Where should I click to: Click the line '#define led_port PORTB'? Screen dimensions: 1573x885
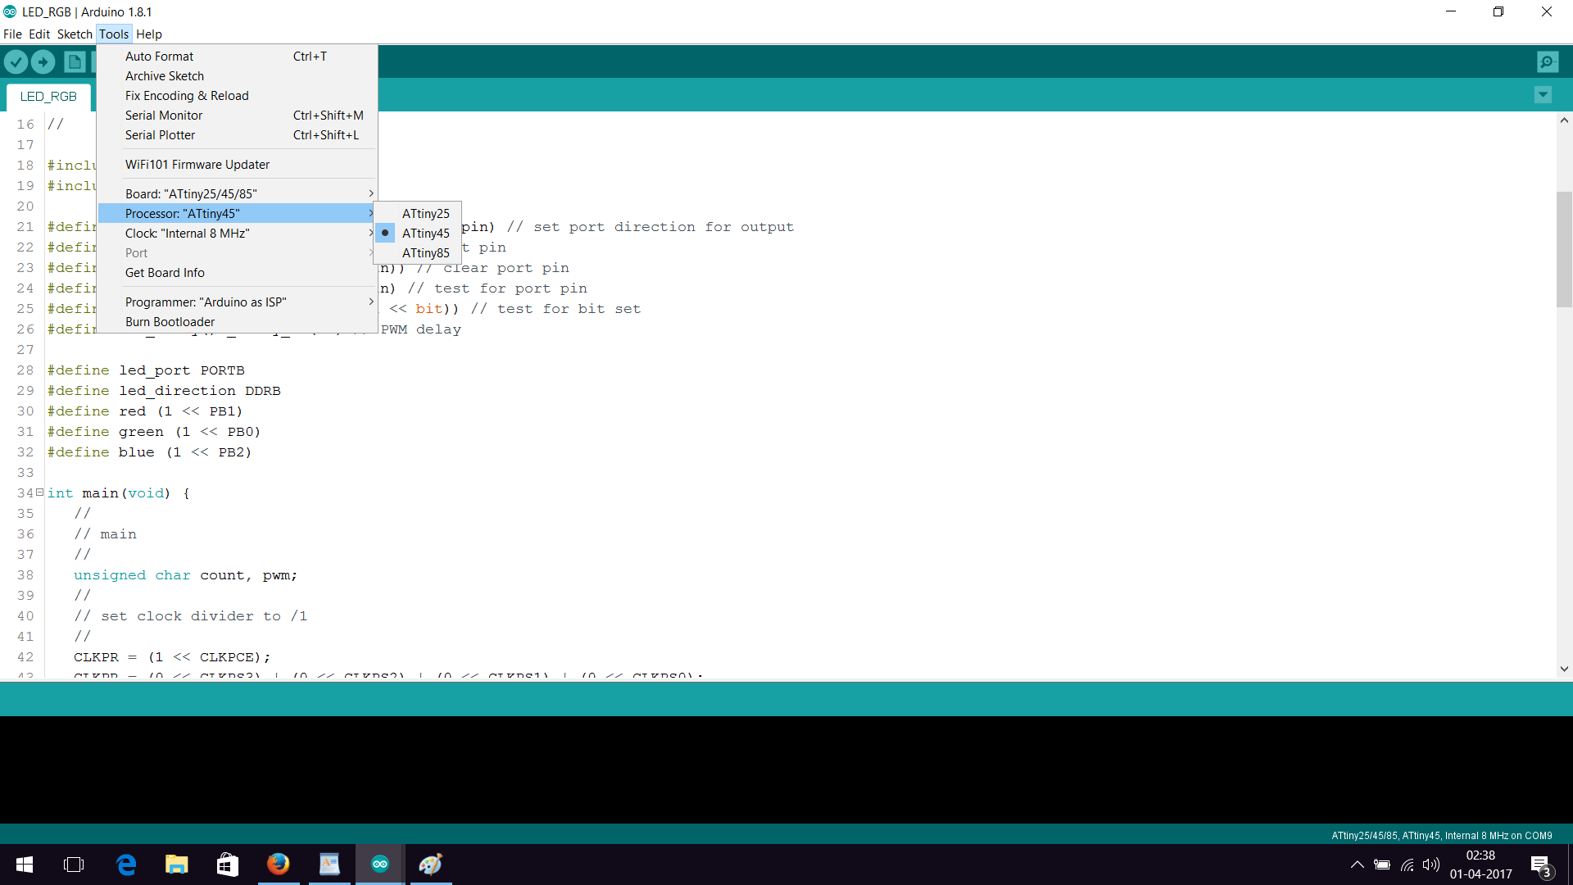[x=146, y=370]
